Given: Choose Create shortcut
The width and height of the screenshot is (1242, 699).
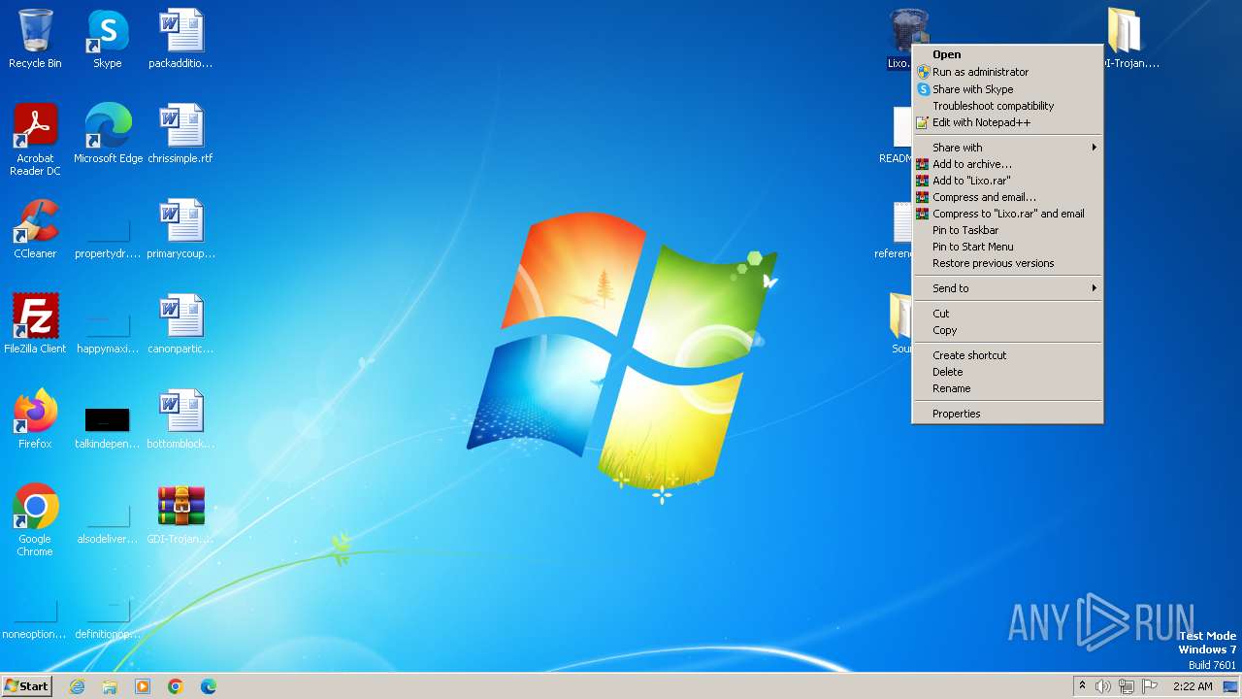Looking at the screenshot, I should click(1007, 355).
